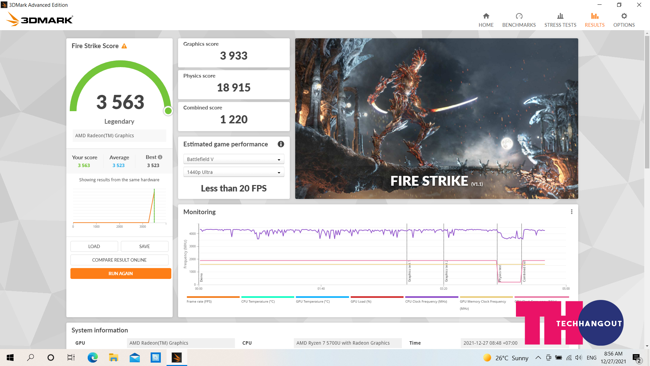Open the Windows Start menu
This screenshot has width=650, height=366.
(10, 358)
